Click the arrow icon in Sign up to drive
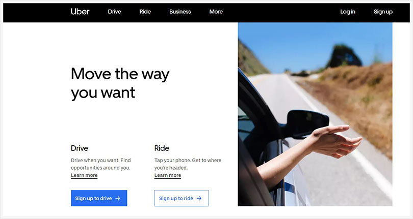The width and height of the screenshot is (413, 219). pyautogui.click(x=118, y=198)
